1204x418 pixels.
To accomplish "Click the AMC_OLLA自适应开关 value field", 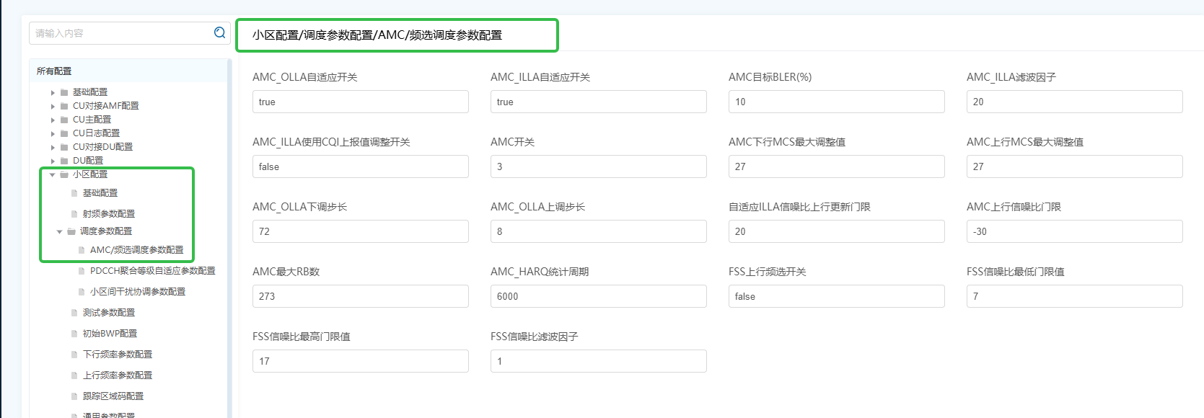I will (361, 102).
